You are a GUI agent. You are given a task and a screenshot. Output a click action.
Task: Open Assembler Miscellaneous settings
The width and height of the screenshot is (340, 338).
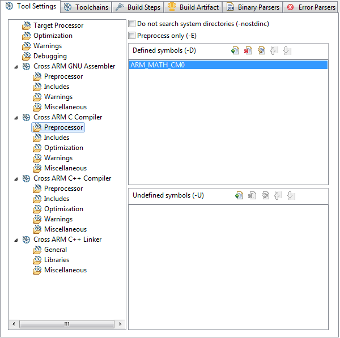click(60, 107)
